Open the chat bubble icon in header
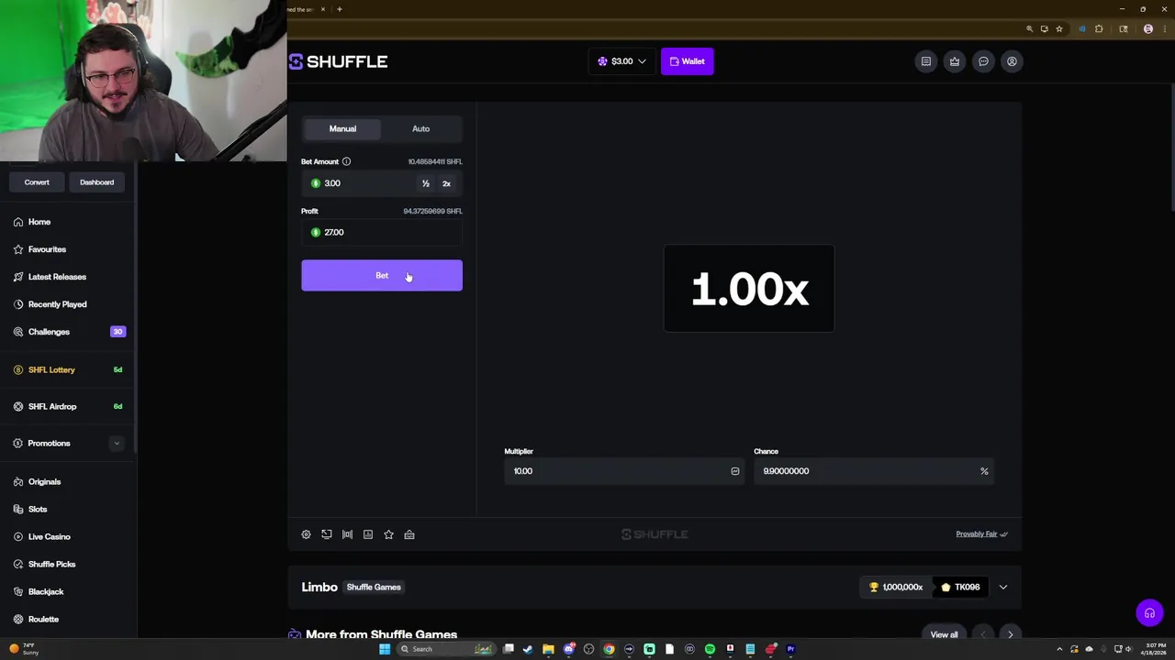This screenshot has height=660, width=1175. pos(983,61)
